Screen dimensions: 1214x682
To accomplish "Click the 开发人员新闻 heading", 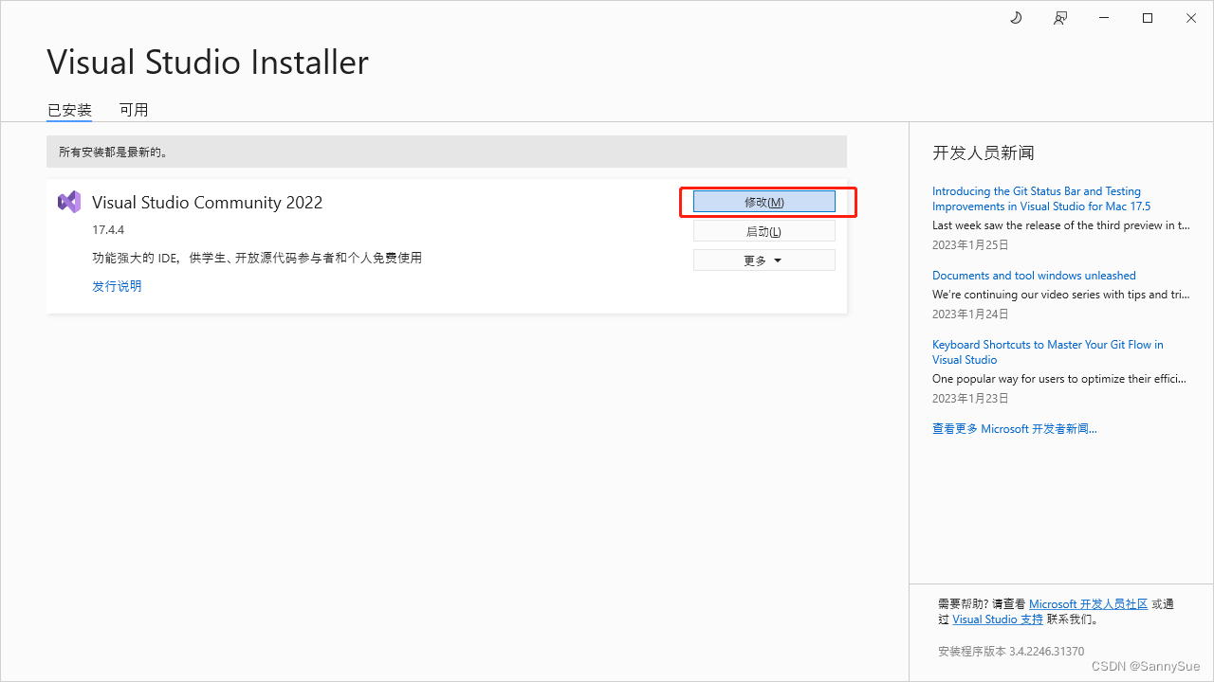I will point(984,153).
